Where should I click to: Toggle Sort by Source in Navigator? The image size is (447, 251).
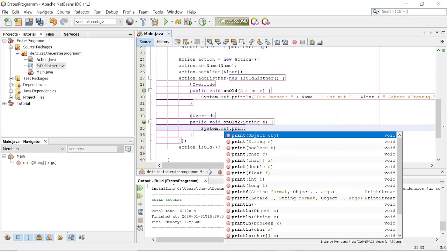[x=82, y=237]
